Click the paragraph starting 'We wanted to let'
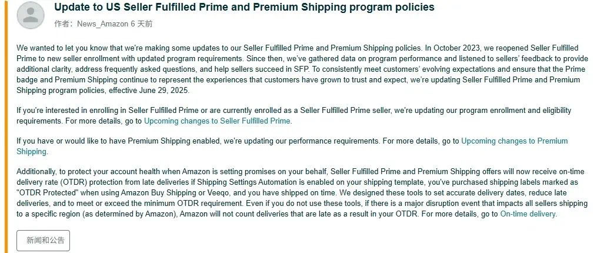This screenshot has height=253, width=607. (302, 69)
